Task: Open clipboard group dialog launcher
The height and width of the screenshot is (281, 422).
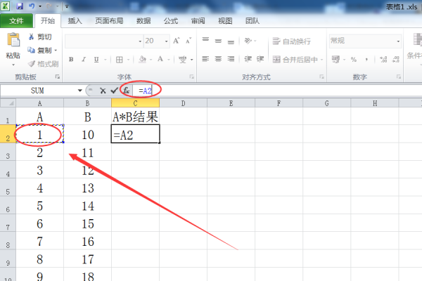Action: 58,77
